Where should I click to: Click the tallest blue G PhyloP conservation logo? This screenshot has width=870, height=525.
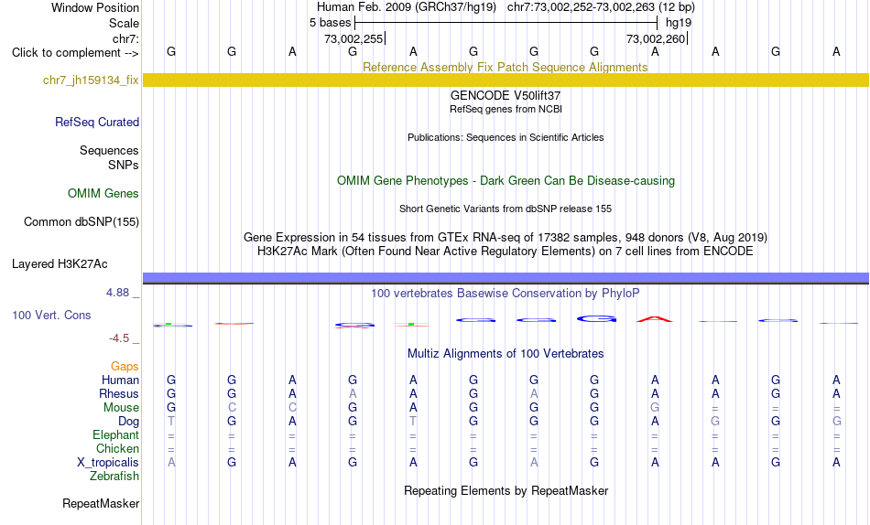point(596,319)
